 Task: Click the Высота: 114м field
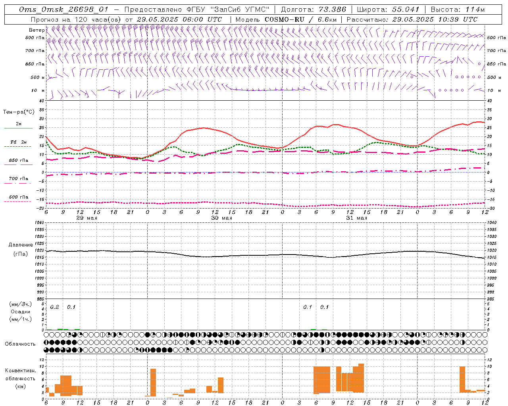point(458,10)
